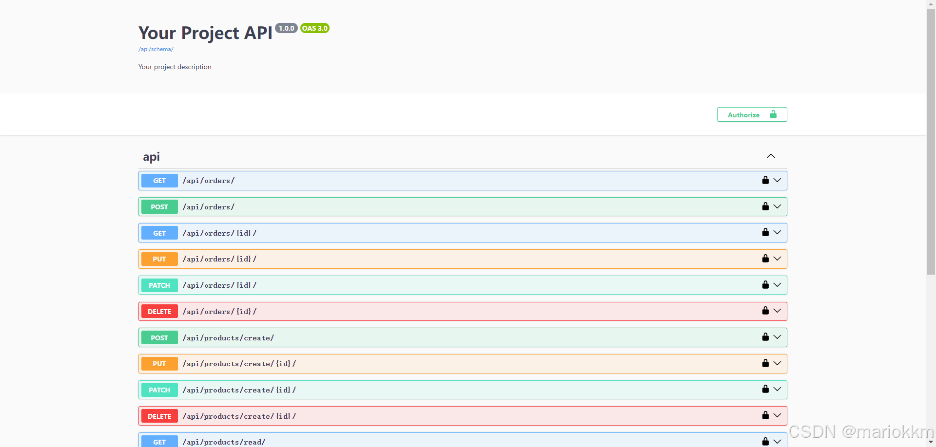Click POST badge for /api/products/create/
The image size is (936, 447).
point(159,338)
